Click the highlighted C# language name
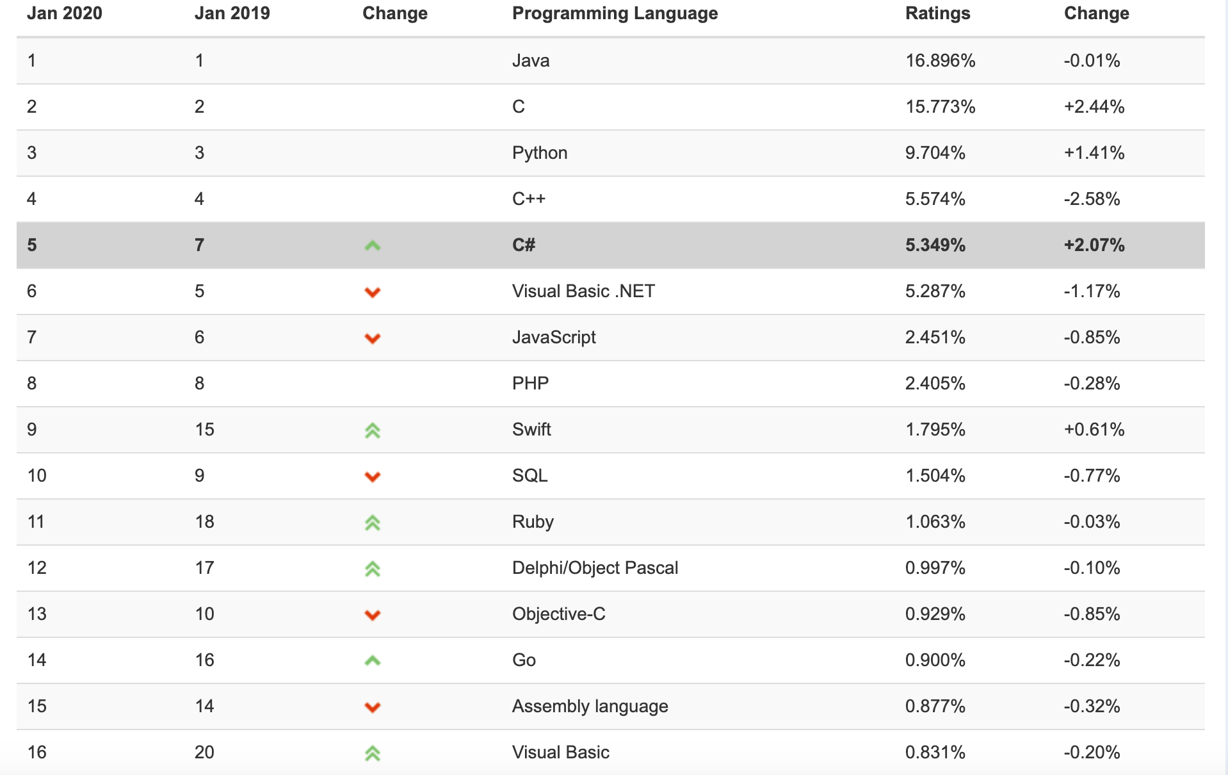Viewport: 1228px width, 775px height. coord(524,245)
